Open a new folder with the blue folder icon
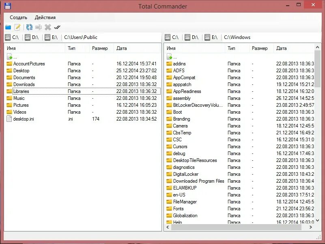Image resolution: width=325 pixels, height=244 pixels. (8, 27)
